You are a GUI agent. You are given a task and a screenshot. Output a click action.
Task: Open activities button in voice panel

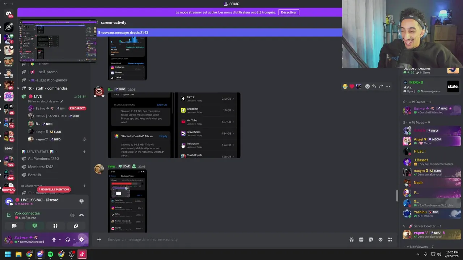pos(55,226)
